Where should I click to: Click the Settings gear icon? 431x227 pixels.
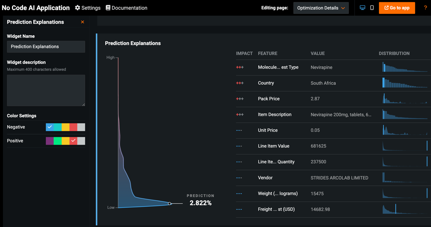(77, 8)
